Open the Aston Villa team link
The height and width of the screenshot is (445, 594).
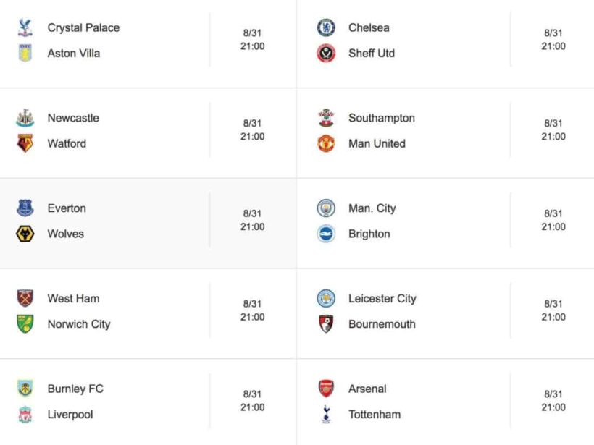(x=74, y=54)
